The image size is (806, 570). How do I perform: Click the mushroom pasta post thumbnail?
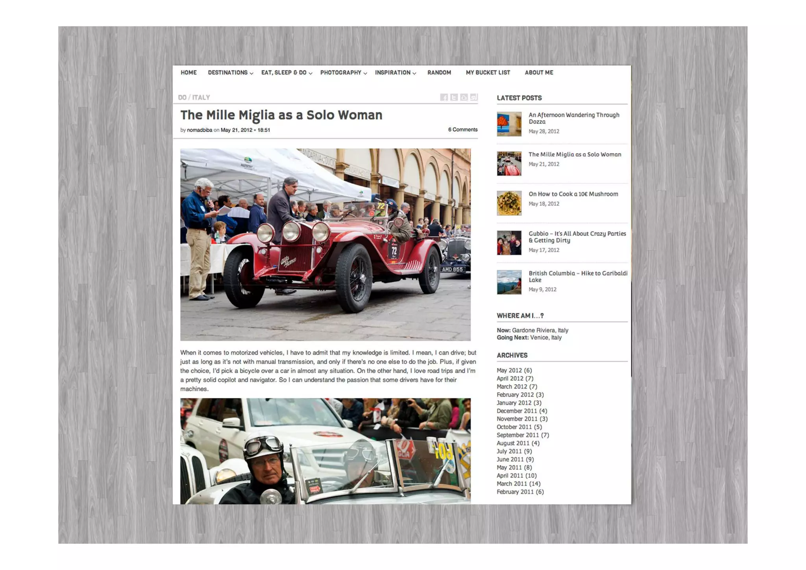[509, 203]
